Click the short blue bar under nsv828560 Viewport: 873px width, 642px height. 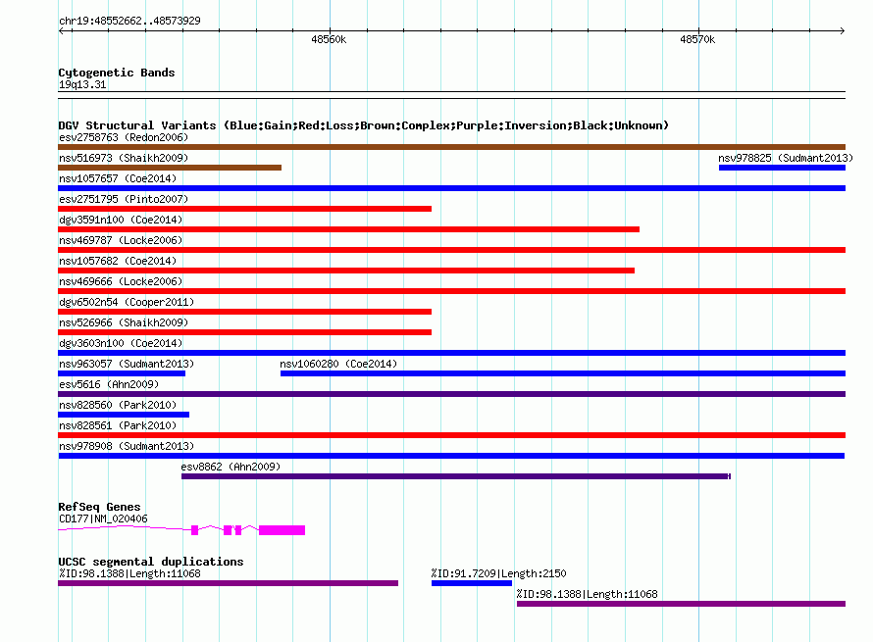124,415
